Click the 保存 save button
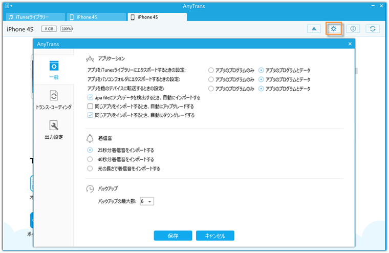 click(x=173, y=236)
